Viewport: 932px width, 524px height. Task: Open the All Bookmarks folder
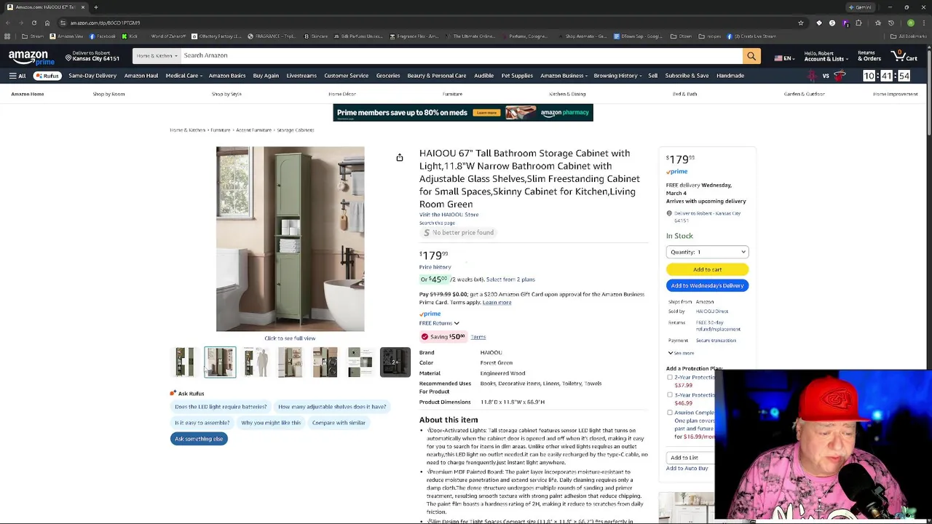click(x=909, y=36)
